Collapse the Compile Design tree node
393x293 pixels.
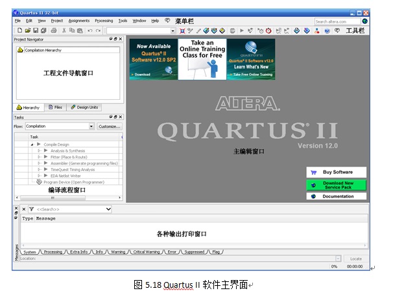32,145
